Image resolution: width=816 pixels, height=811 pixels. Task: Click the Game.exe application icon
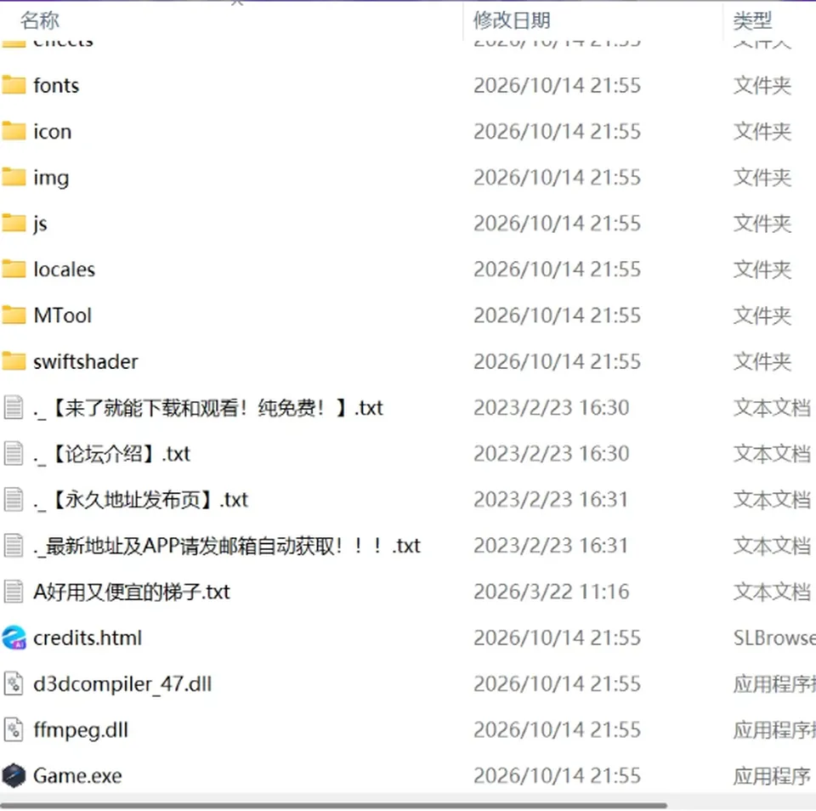click(14, 775)
